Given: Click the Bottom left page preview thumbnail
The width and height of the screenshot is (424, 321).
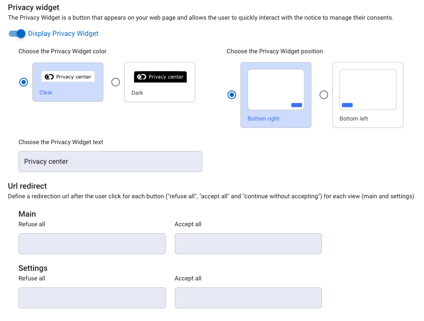Looking at the screenshot, I should [368, 89].
